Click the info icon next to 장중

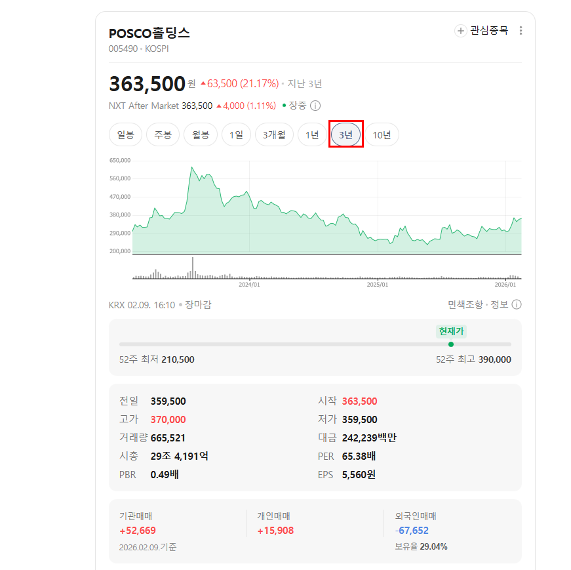click(x=315, y=106)
